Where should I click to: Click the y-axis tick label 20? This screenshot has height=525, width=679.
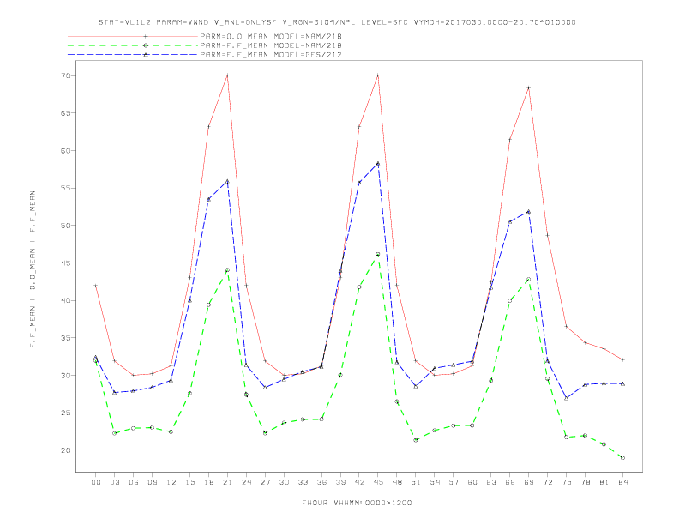(66, 450)
